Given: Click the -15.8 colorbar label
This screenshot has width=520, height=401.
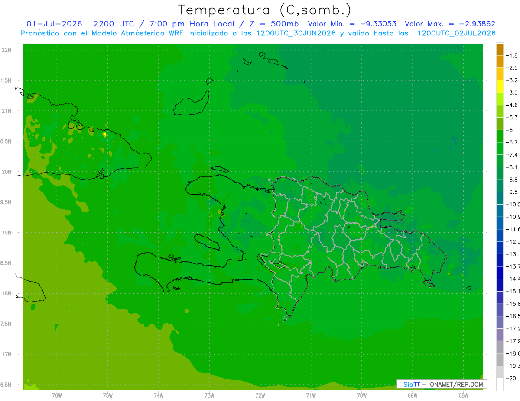Looking at the screenshot, I should [513, 304].
